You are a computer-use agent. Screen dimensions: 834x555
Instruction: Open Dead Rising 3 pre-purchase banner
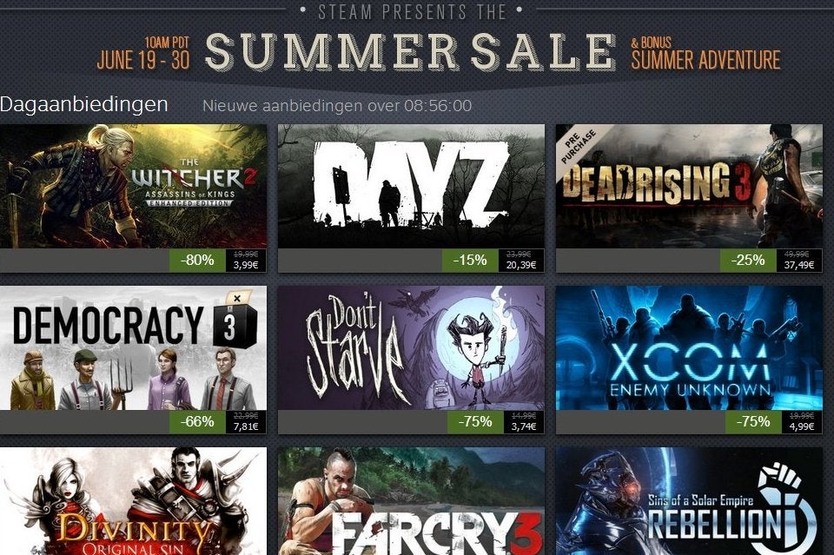click(x=689, y=186)
